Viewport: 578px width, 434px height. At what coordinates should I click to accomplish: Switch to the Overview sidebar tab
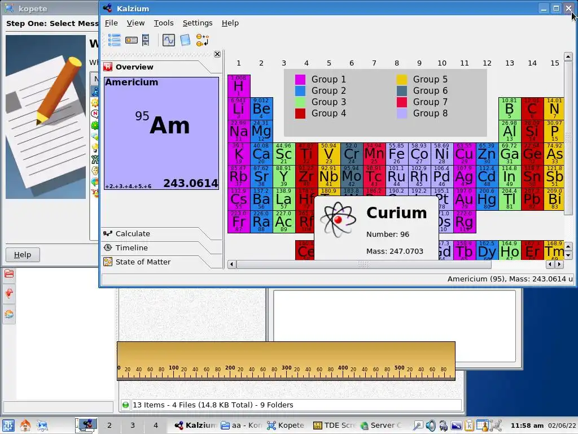161,67
